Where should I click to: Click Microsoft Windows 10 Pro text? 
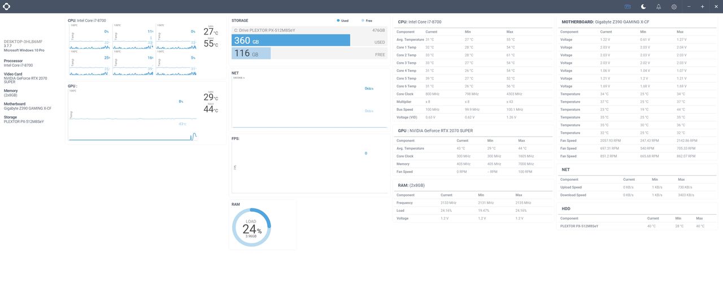coord(24,50)
